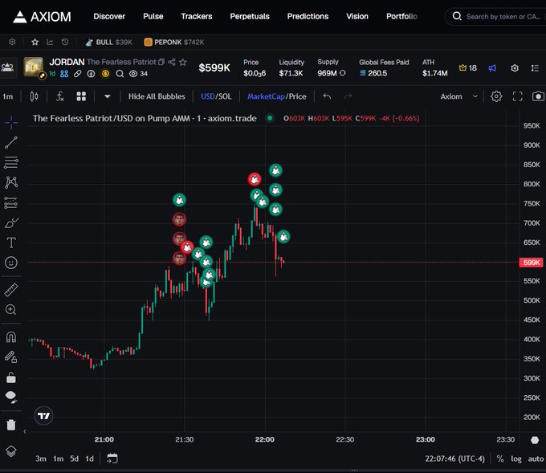Viewport: 546px width, 473px height.
Task: Open the Portfolio tab
Action: click(401, 16)
